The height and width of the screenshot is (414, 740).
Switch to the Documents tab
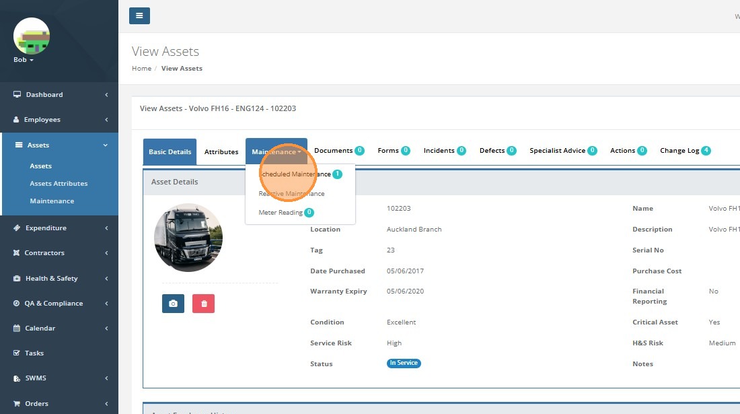click(339, 151)
